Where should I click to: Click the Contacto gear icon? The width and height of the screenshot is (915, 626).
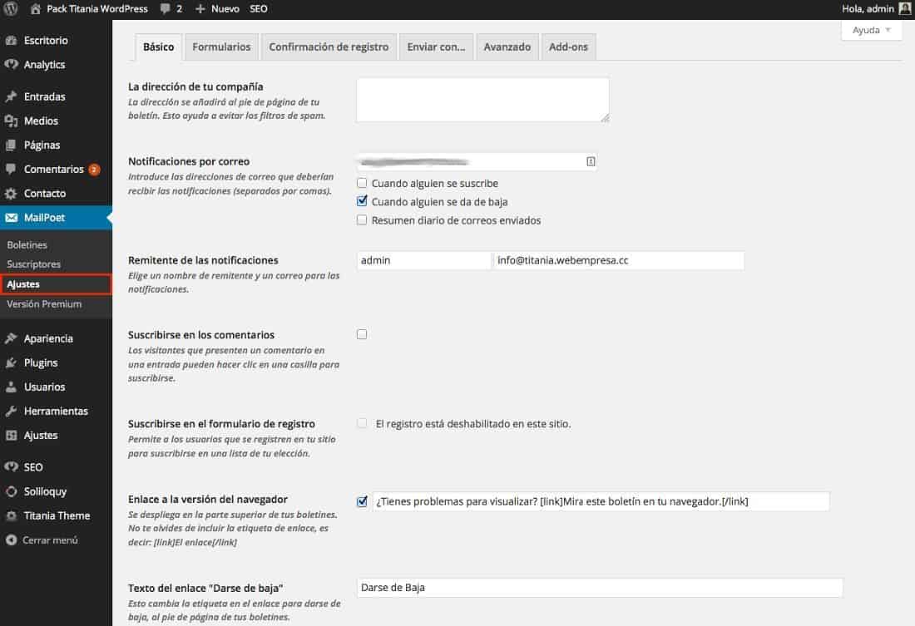[x=11, y=193]
